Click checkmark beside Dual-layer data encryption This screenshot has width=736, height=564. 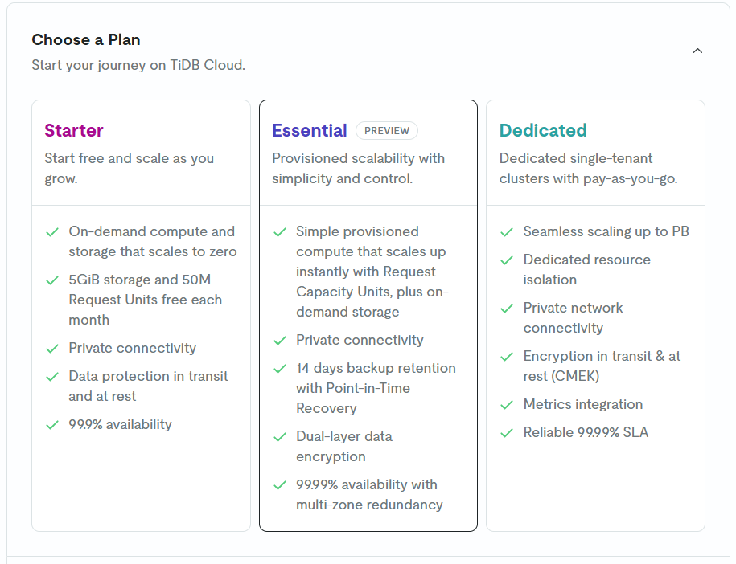click(x=280, y=437)
